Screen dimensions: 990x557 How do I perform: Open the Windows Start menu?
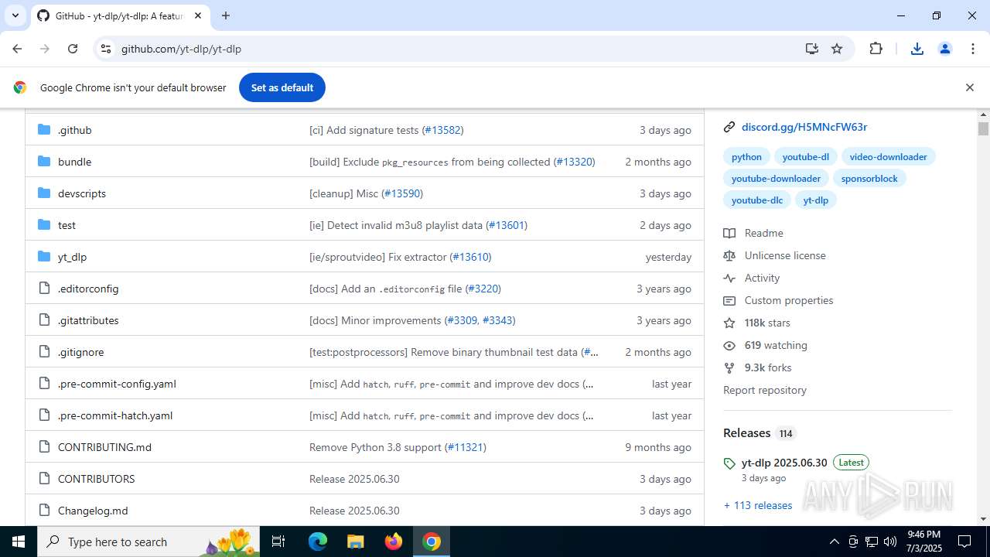[x=19, y=542]
